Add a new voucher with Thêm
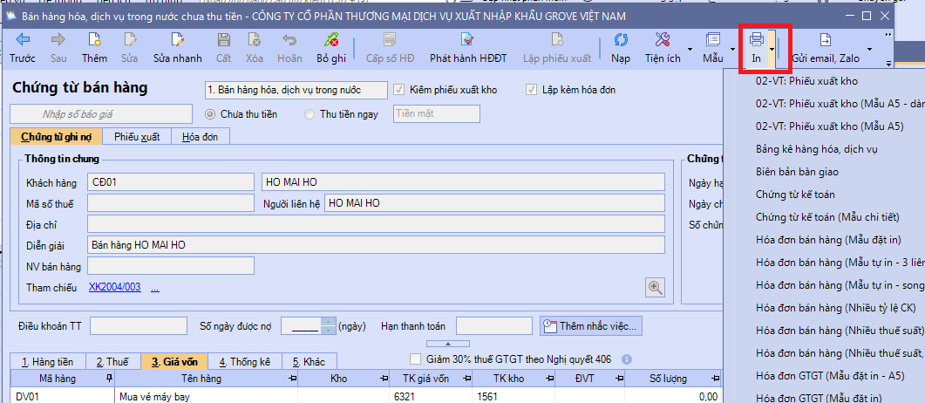Image resolution: width=925 pixels, height=403 pixels. [94, 48]
